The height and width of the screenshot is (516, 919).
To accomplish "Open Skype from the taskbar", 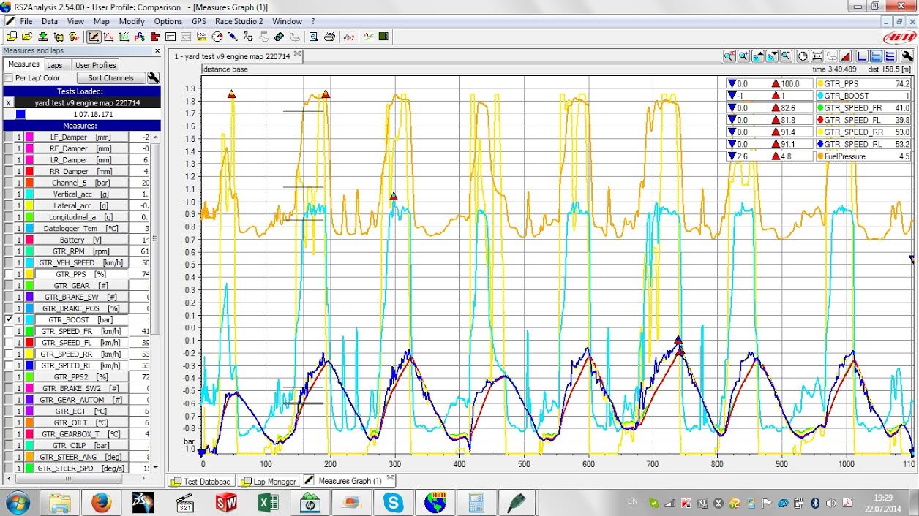I will [393, 503].
